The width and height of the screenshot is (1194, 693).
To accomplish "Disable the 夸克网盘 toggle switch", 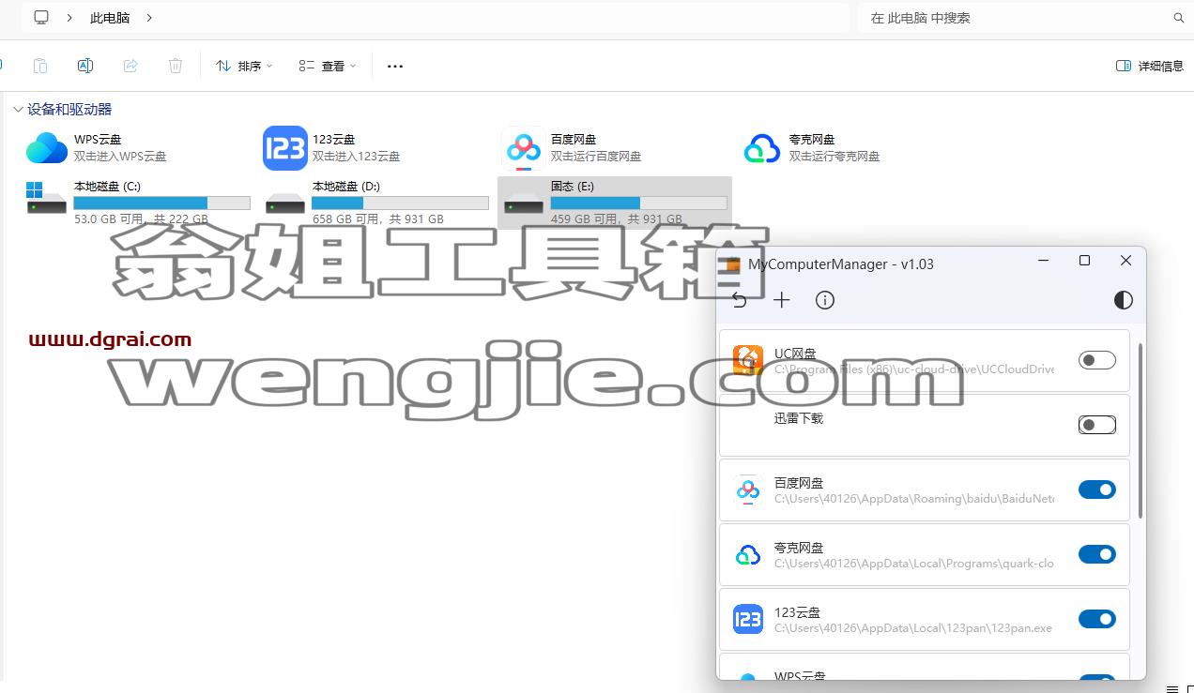I will tap(1097, 554).
